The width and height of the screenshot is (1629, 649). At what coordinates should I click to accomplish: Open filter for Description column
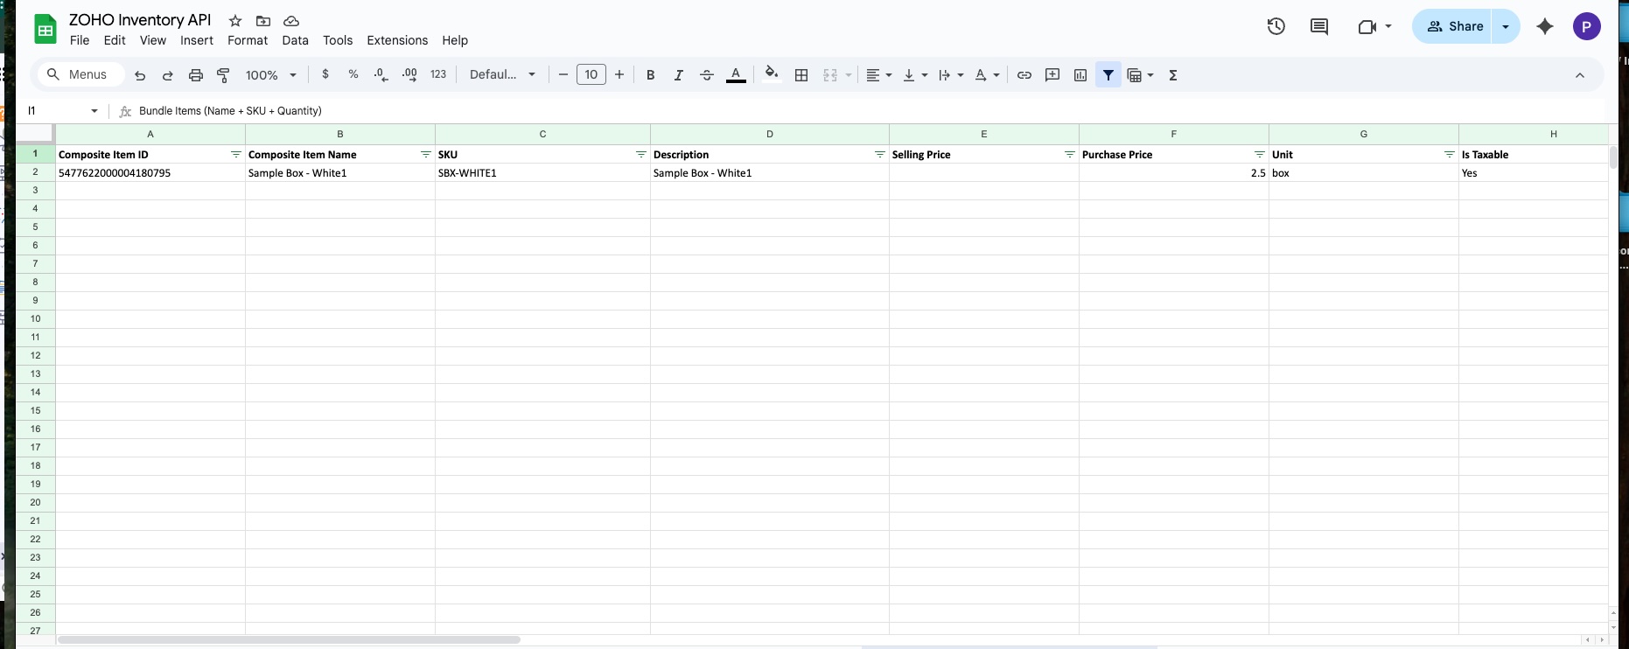click(x=879, y=154)
